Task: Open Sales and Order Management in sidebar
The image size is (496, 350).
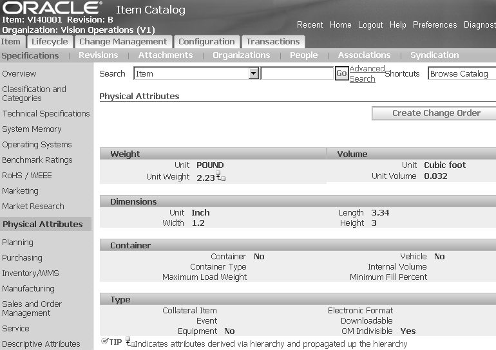Action: tap(32, 309)
